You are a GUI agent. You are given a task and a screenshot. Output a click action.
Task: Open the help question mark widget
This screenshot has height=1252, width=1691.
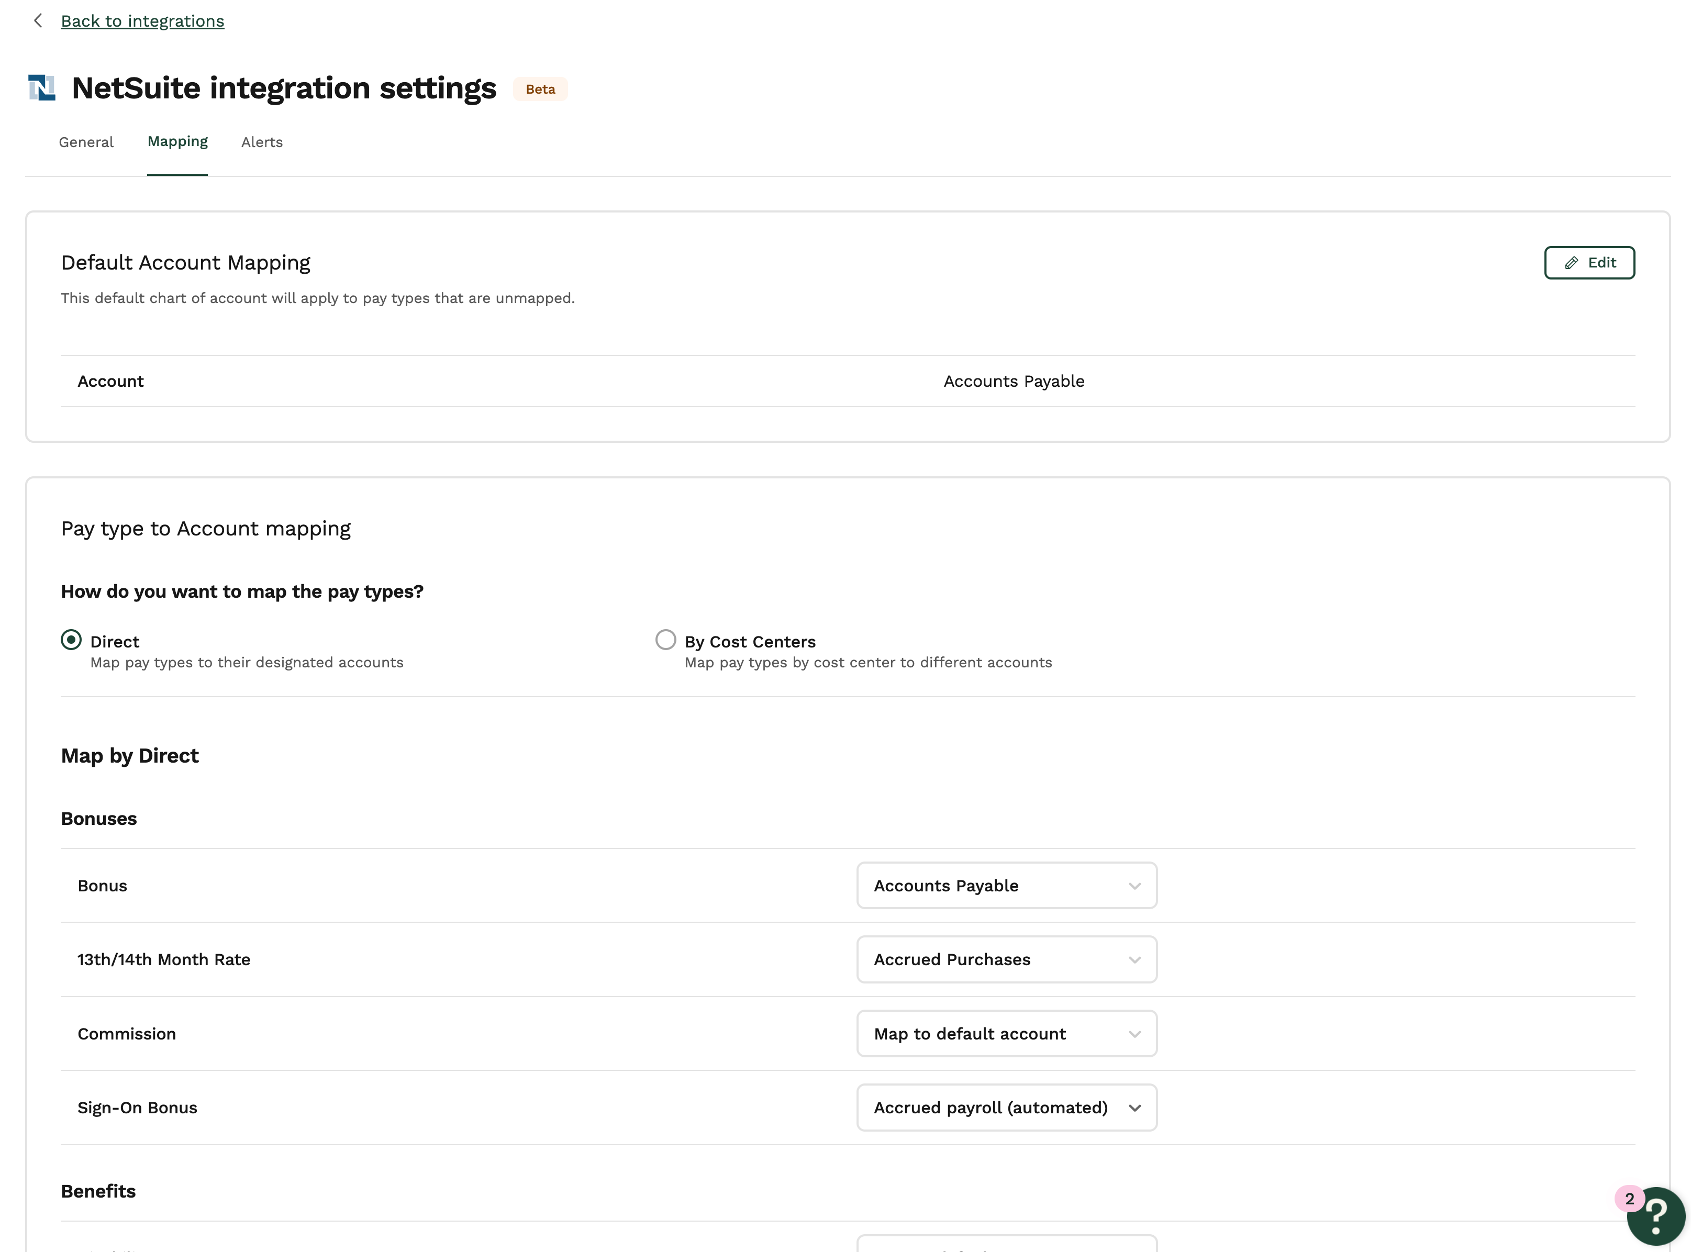[x=1657, y=1215]
